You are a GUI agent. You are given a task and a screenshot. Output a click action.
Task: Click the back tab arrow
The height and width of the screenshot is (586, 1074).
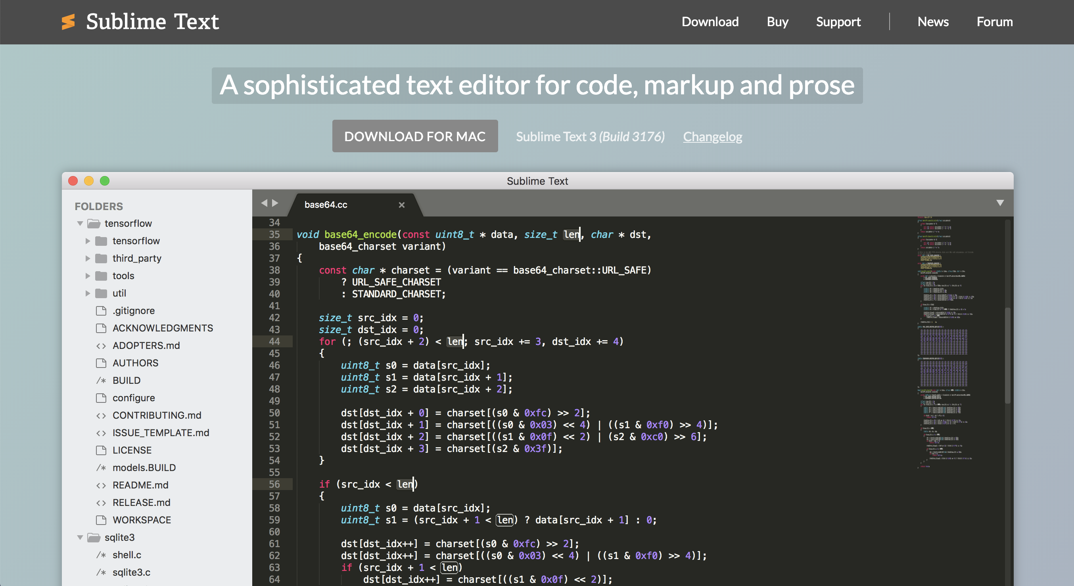tap(264, 203)
